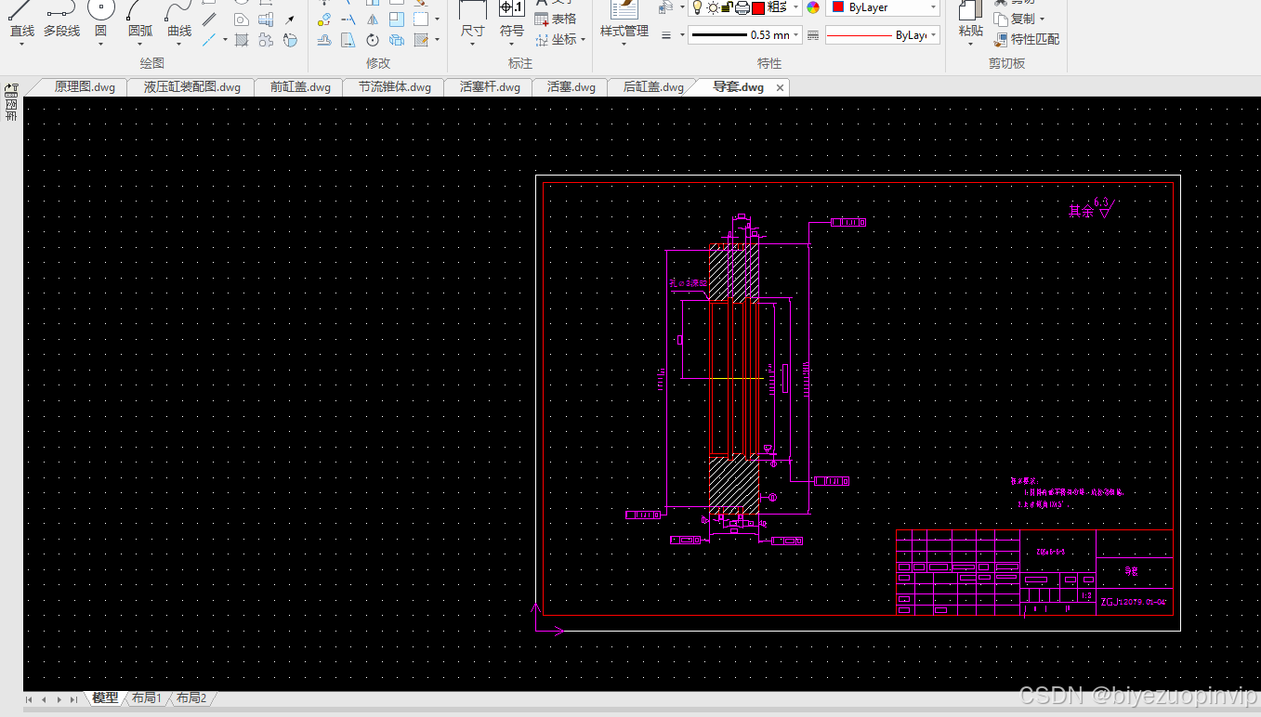This screenshot has width=1261, height=717.
Task: Toggle the layer lock padlock icon
Action: (728, 7)
